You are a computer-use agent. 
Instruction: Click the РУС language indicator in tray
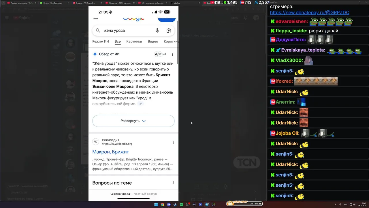coord(346,205)
